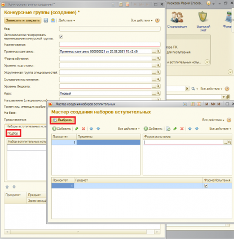Select Приоритет header in Предметы table
The width and height of the screenshot is (234, 239).
[x=64, y=136]
